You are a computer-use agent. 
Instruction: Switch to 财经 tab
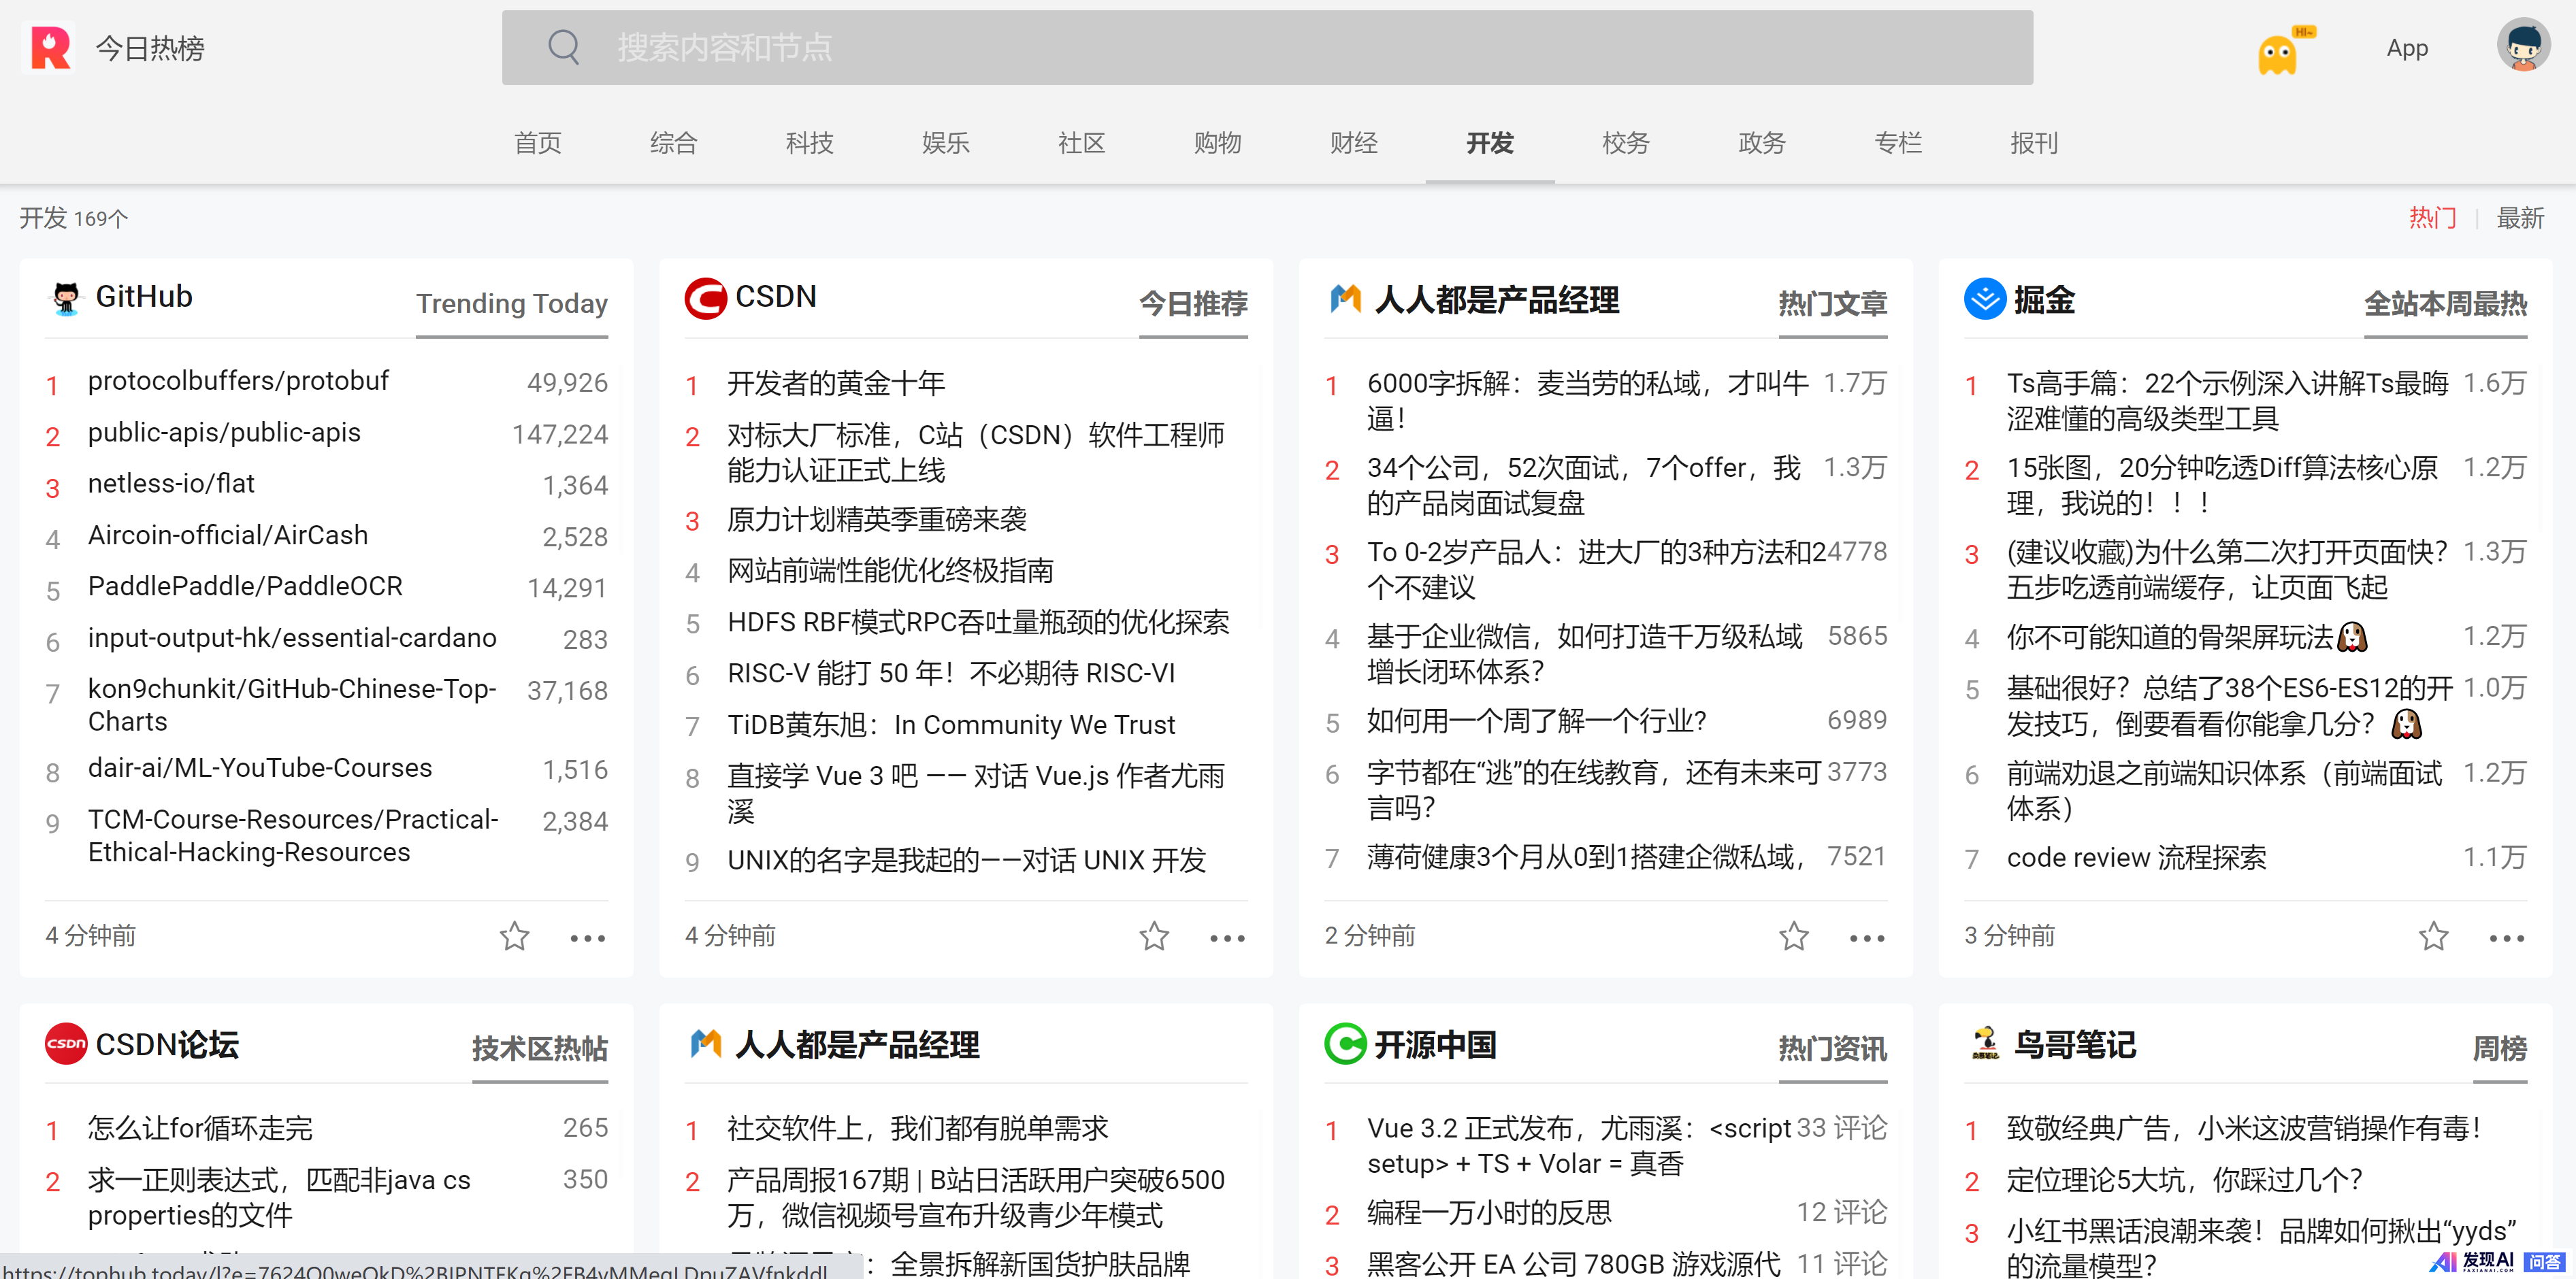1354,143
